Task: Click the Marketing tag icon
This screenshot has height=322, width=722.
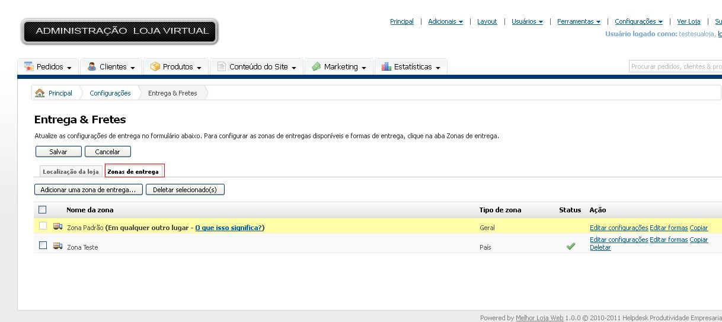Action: coord(317,67)
